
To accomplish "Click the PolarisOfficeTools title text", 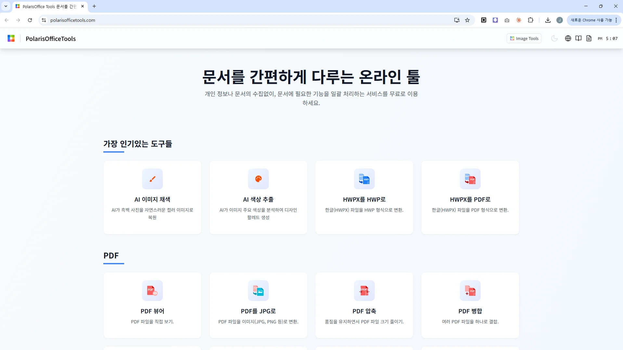I will click(51, 39).
